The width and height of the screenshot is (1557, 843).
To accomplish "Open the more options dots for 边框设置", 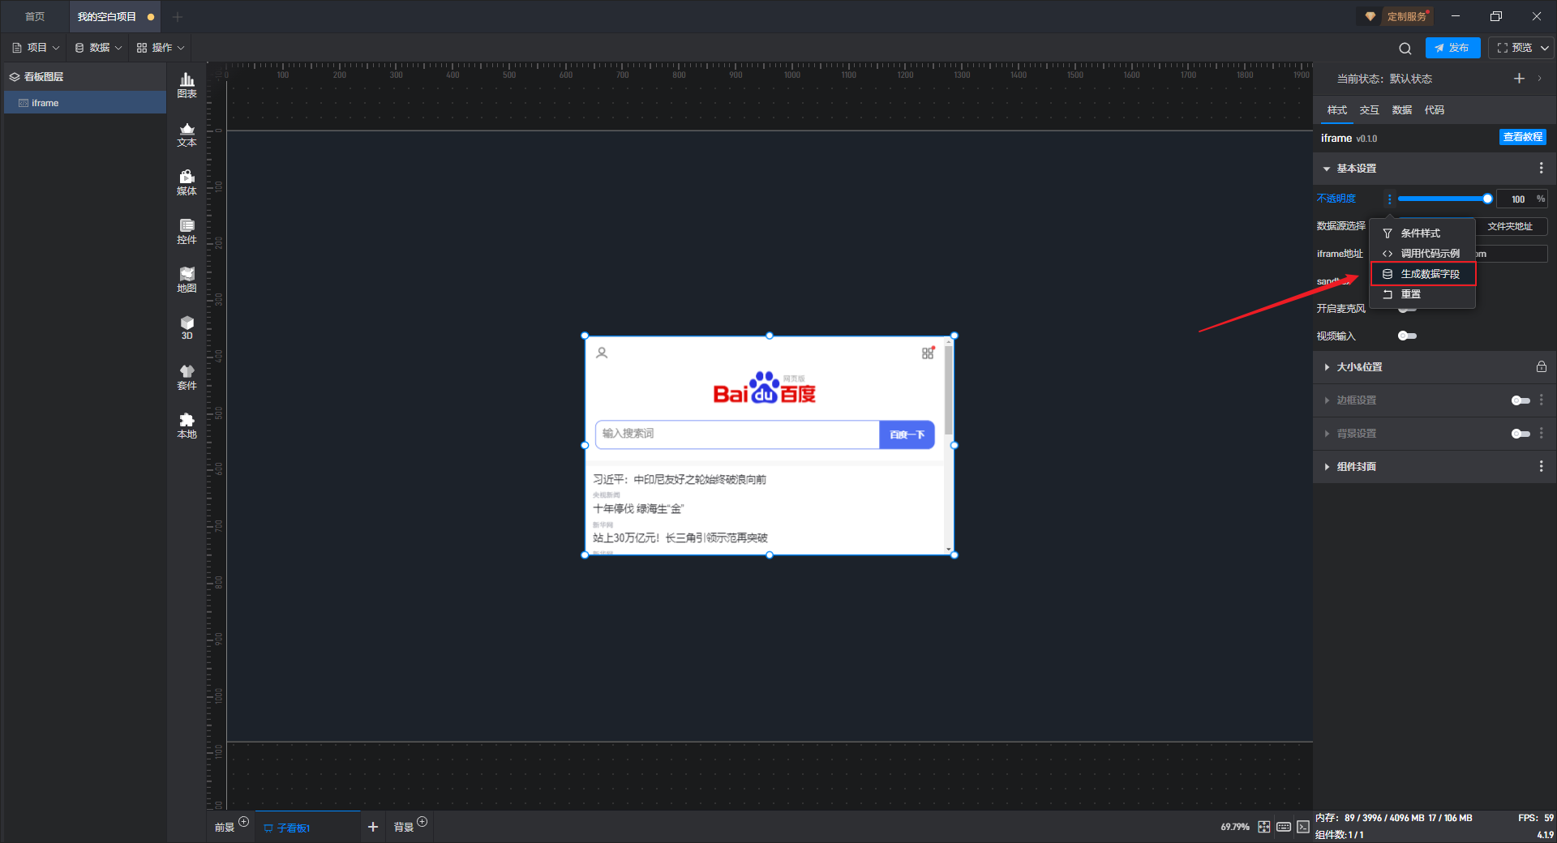I will coord(1541,400).
